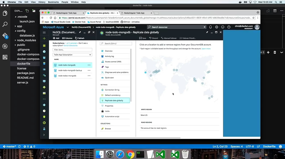Select Default consistency in settings menu
This screenshot has width=285, height=159.
112,95
